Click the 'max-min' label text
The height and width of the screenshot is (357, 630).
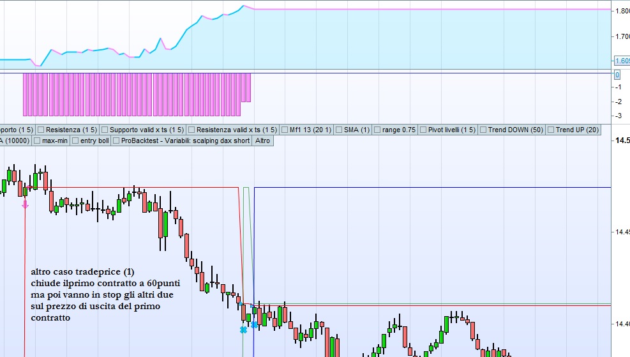(x=55, y=141)
